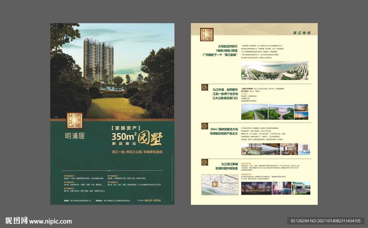Click the 三大公园 就在家门口 line

pos(225,98)
